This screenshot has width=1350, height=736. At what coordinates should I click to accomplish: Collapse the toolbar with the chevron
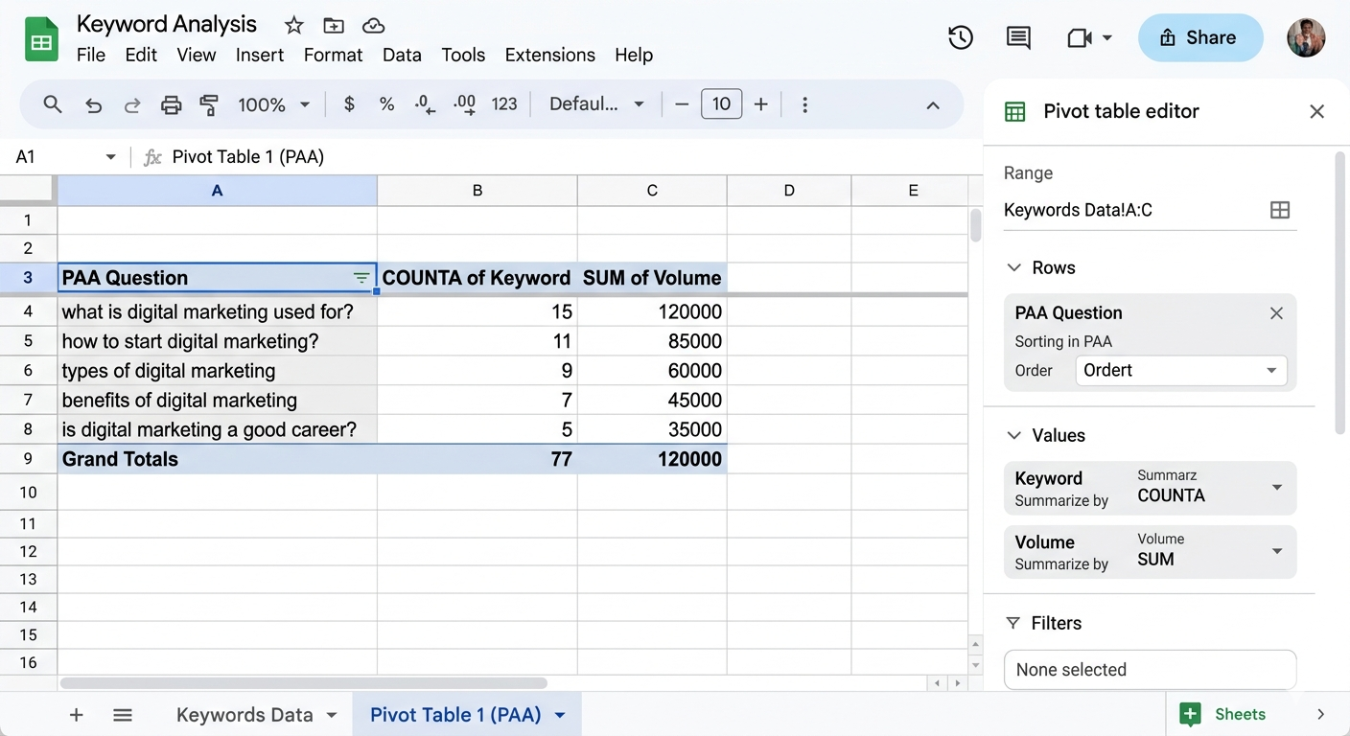[933, 105]
